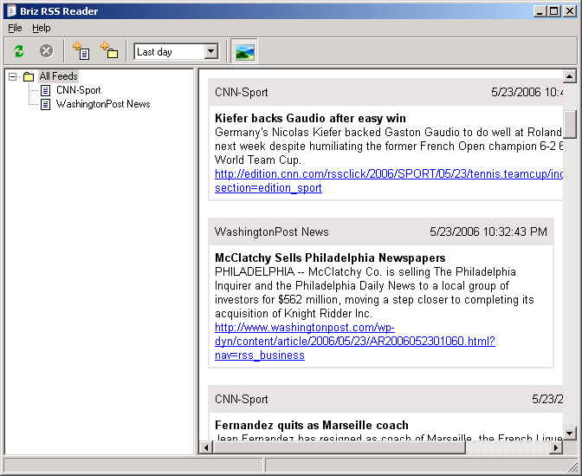Click the gray Stop update icon
The image size is (582, 476).
(x=47, y=51)
